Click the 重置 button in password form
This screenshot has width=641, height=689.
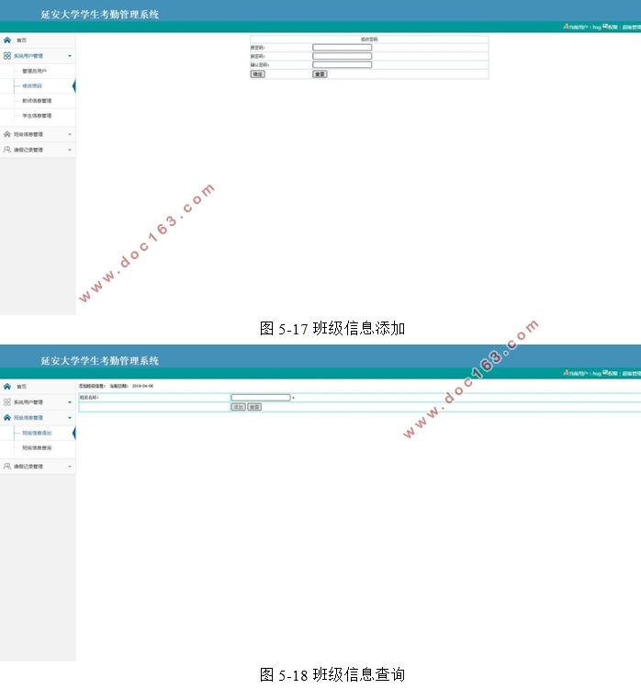320,73
